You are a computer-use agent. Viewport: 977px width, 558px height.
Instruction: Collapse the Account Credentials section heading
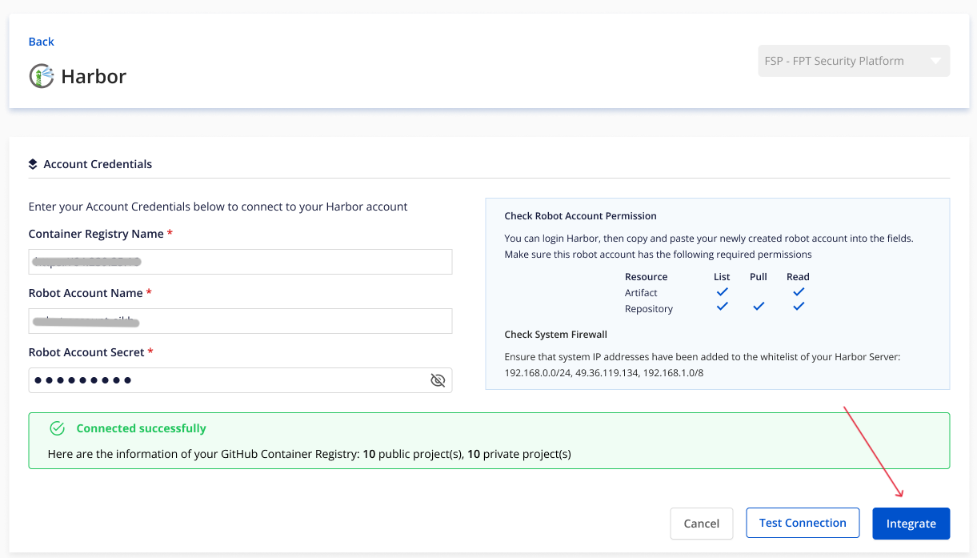coord(98,164)
